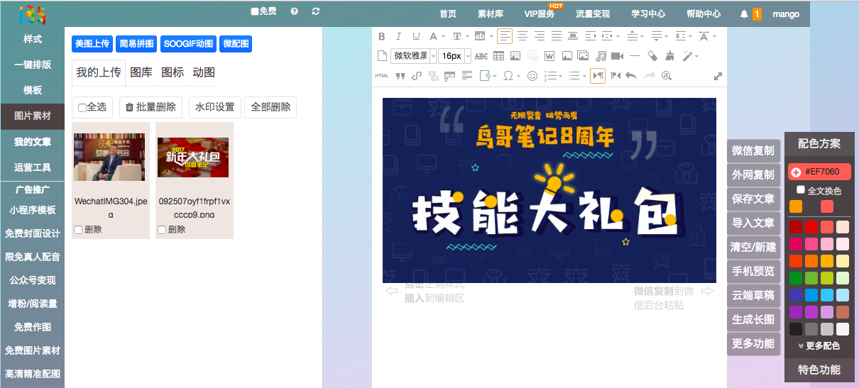This screenshot has width=859, height=388.
Task: Pick the green color swatch
Action: tap(796, 278)
